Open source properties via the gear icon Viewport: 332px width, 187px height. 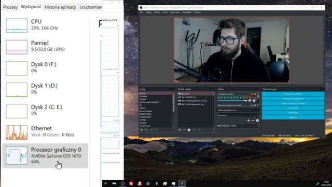click(189, 130)
